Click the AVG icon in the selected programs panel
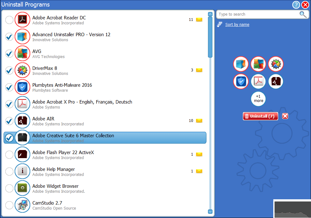Screen dimensions: 311x218 (258, 64)
